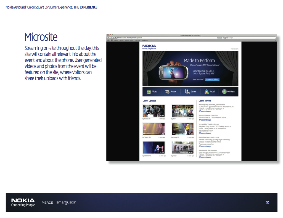The image size is (283, 218).
Task: Click the plus add-bookmark button in browser toolbar
Action: click(115, 38)
